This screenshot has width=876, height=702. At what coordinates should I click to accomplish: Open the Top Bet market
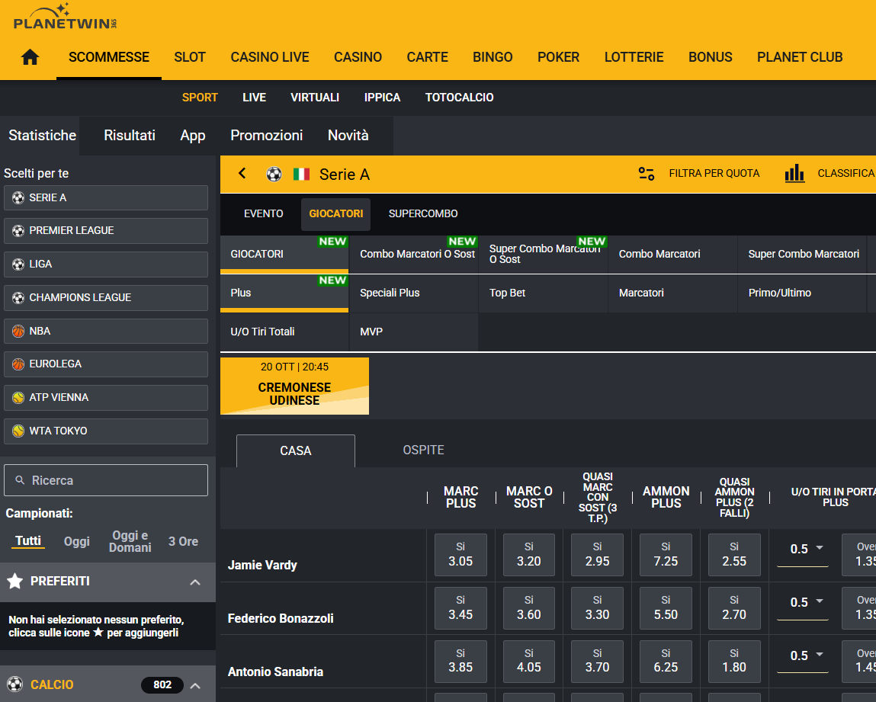click(x=543, y=293)
